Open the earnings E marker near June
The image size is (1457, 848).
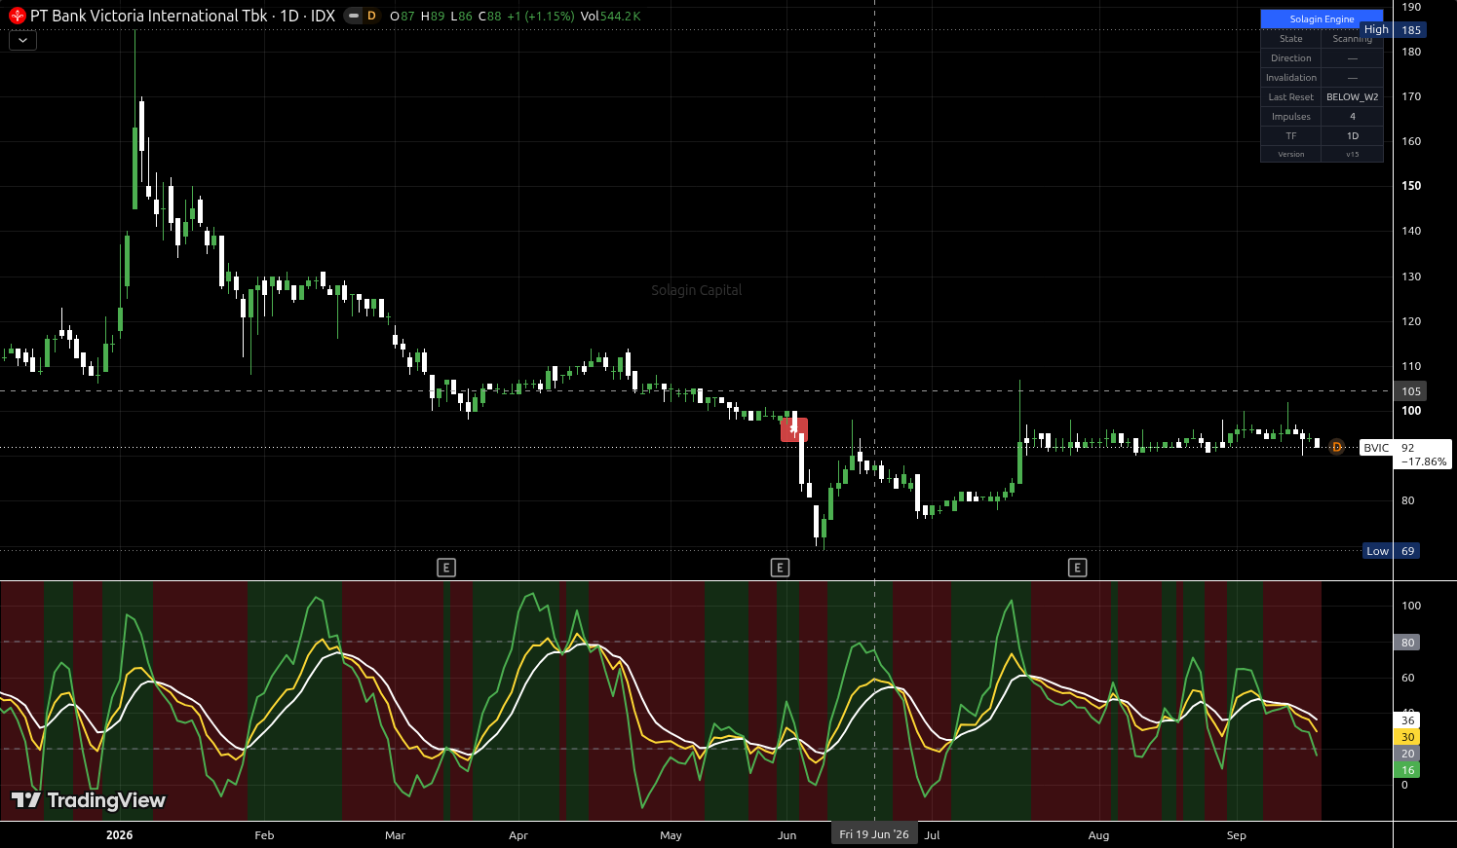780,568
